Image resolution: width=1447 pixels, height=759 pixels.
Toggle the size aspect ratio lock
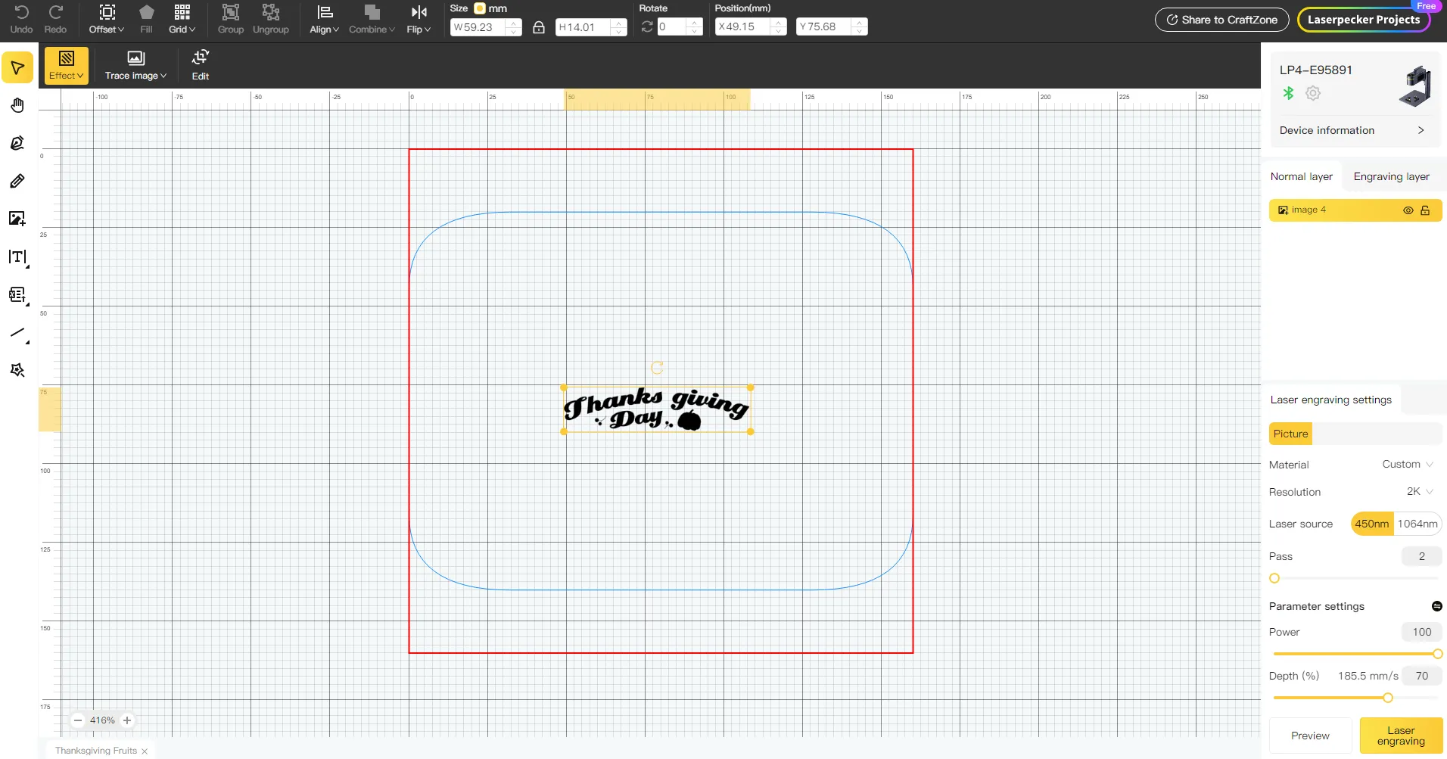539,27
